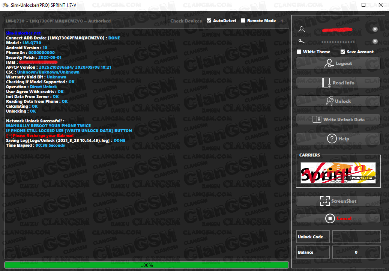This screenshot has height=271, width=389.
Task: Click the Balance value showing 0
Action: tap(356, 252)
